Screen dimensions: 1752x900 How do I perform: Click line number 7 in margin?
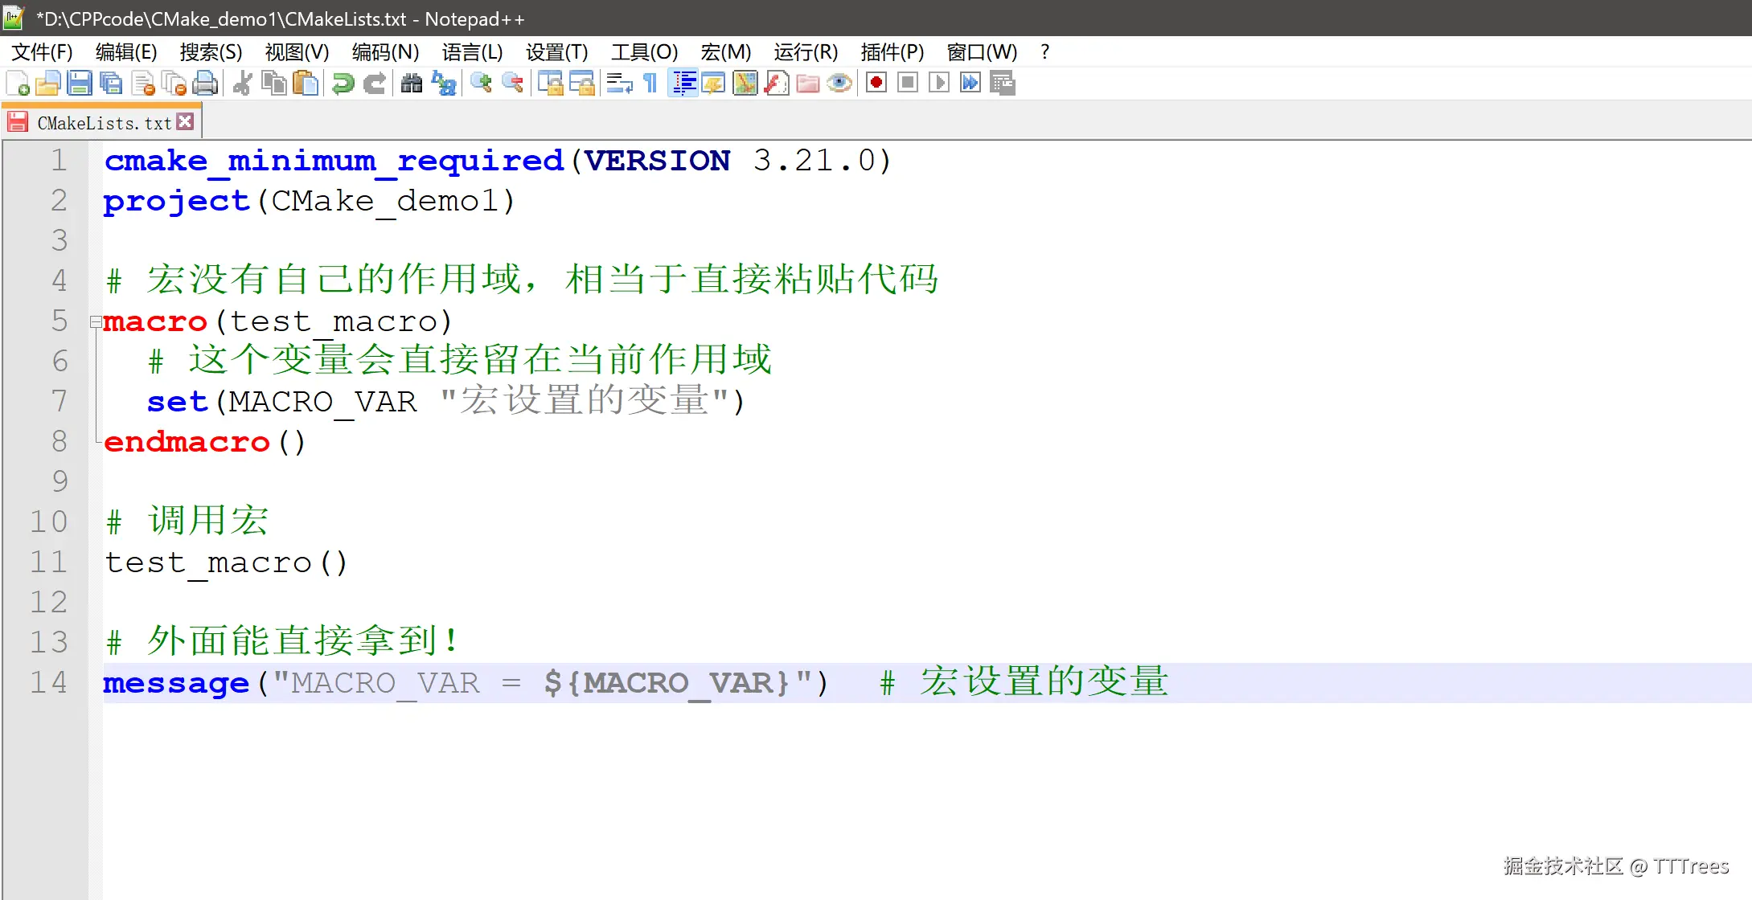(59, 401)
